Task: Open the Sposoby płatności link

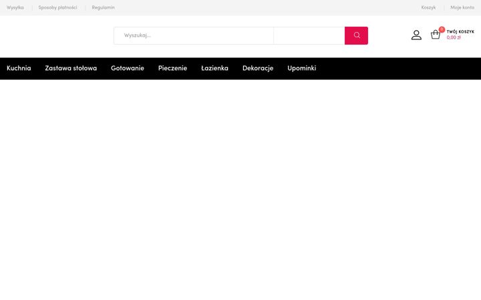Action: [x=57, y=7]
